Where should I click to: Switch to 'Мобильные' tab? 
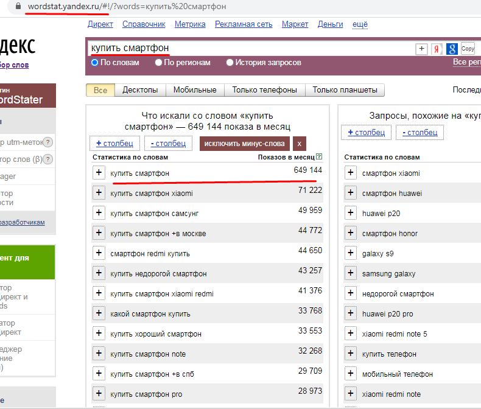pyautogui.click(x=195, y=90)
